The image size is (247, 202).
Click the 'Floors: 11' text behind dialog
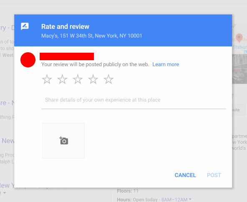tap(128, 191)
